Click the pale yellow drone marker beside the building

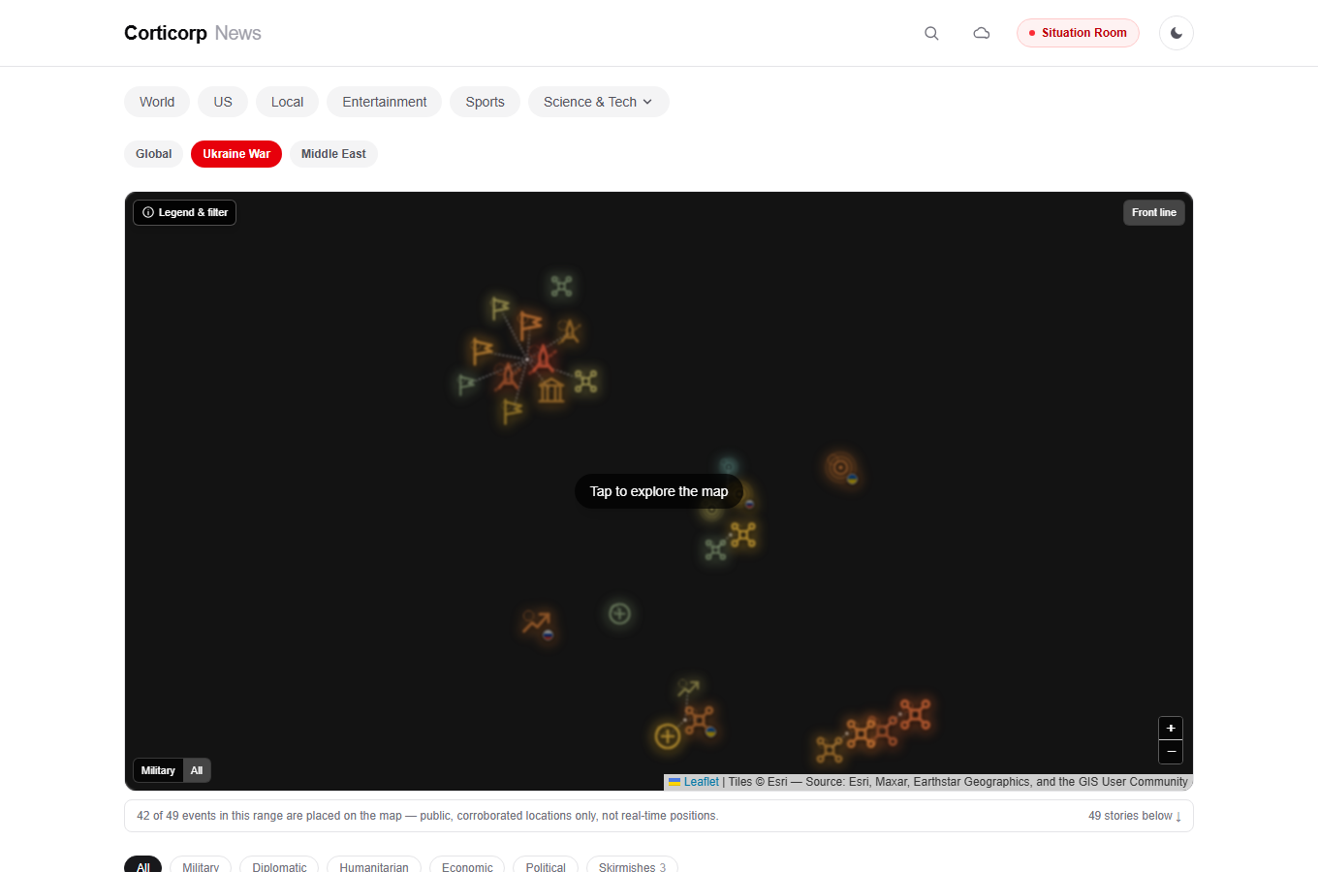585,381
